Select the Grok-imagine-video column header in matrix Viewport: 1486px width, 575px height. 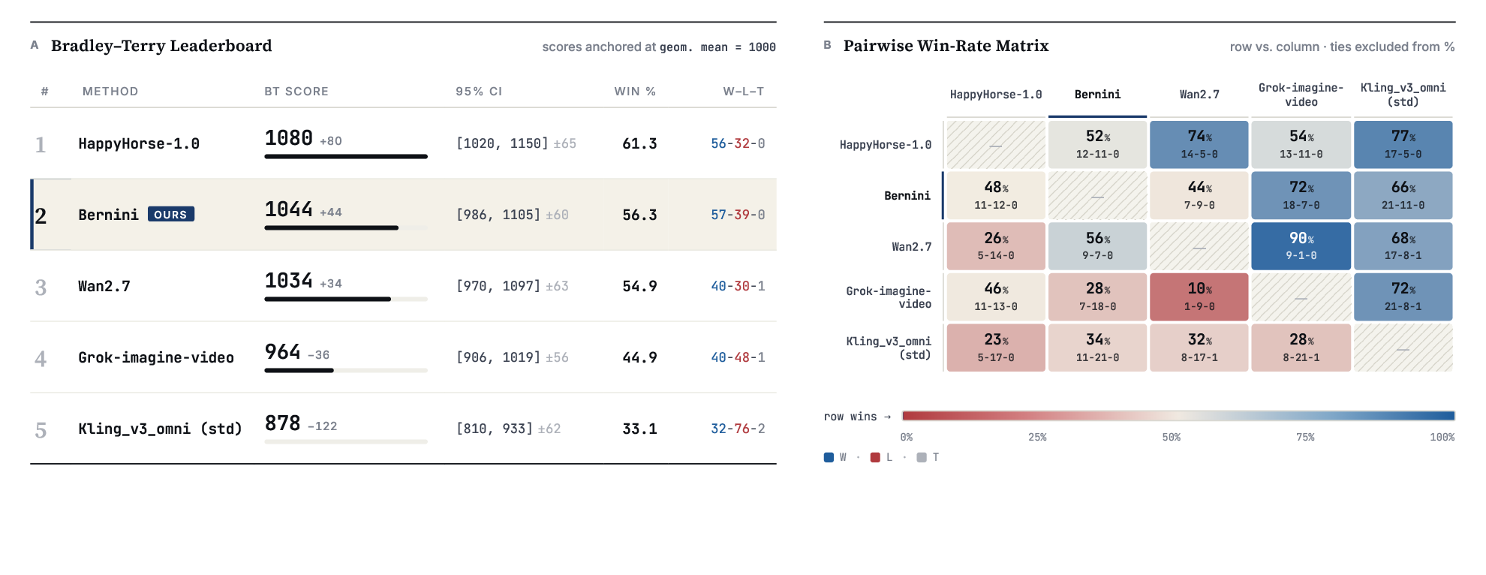coord(1301,95)
